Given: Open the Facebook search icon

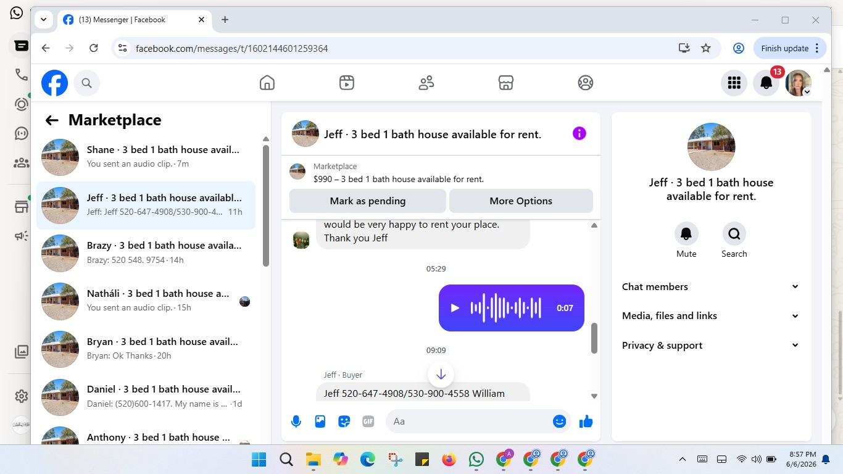Looking at the screenshot, I should 86,83.
